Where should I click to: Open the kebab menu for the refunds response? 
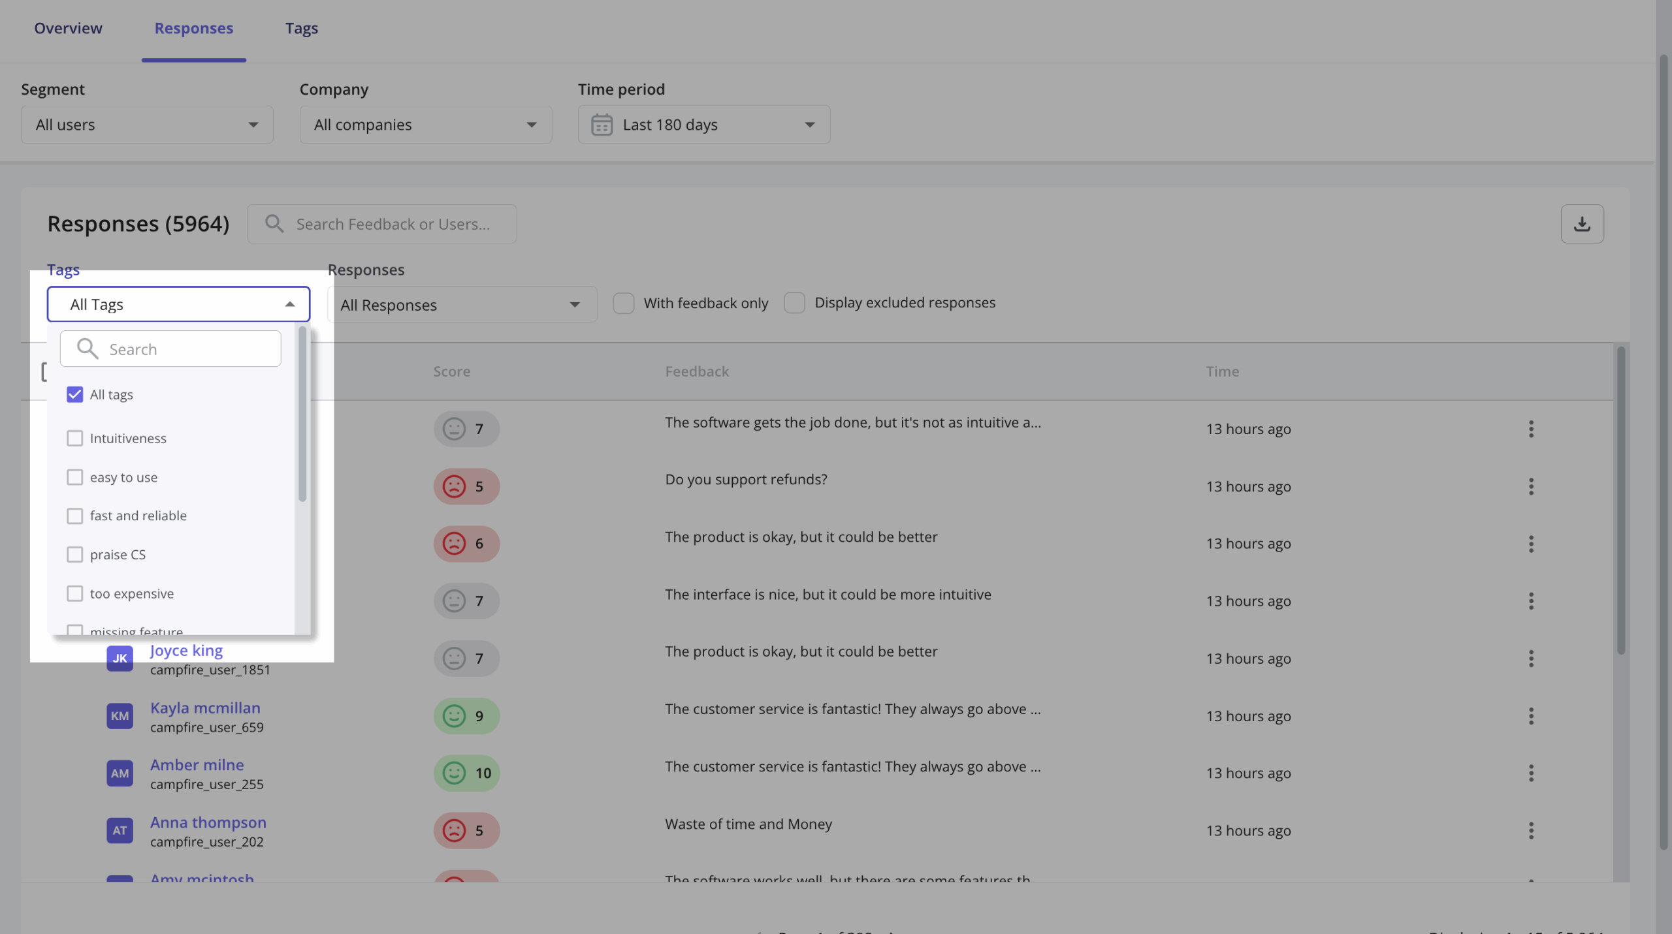tap(1531, 486)
